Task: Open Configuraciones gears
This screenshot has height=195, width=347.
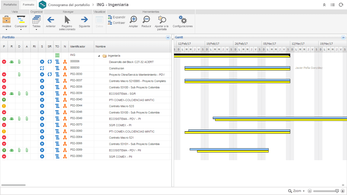Action: pos(183,22)
